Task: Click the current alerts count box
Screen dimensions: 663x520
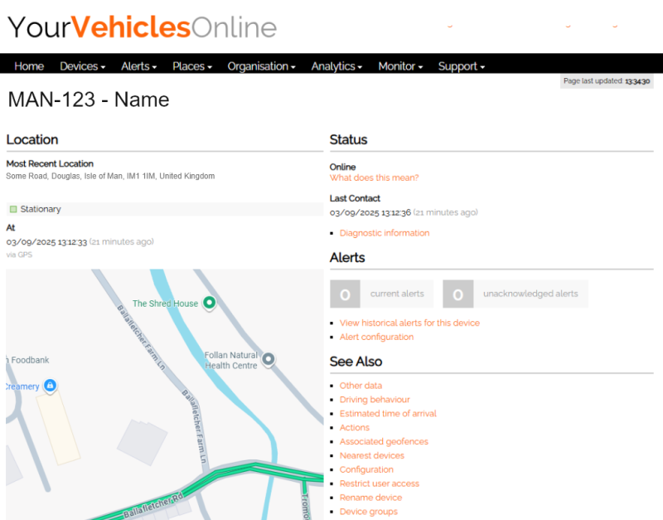Action: [x=345, y=294]
